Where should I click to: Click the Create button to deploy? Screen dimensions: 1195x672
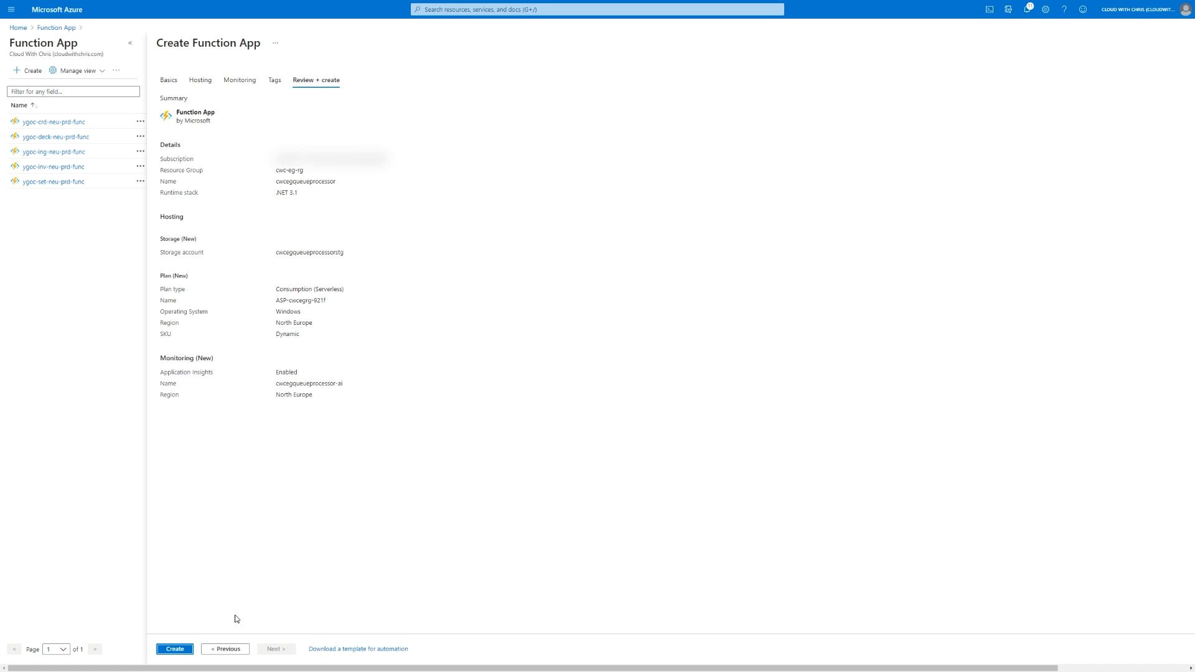pyautogui.click(x=175, y=648)
